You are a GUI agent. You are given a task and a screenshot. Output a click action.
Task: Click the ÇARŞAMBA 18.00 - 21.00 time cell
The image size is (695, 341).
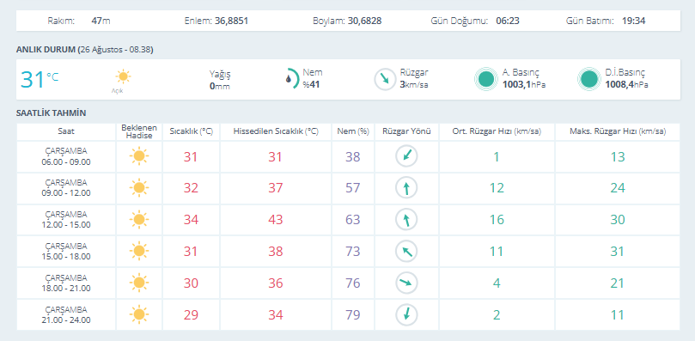click(66, 283)
